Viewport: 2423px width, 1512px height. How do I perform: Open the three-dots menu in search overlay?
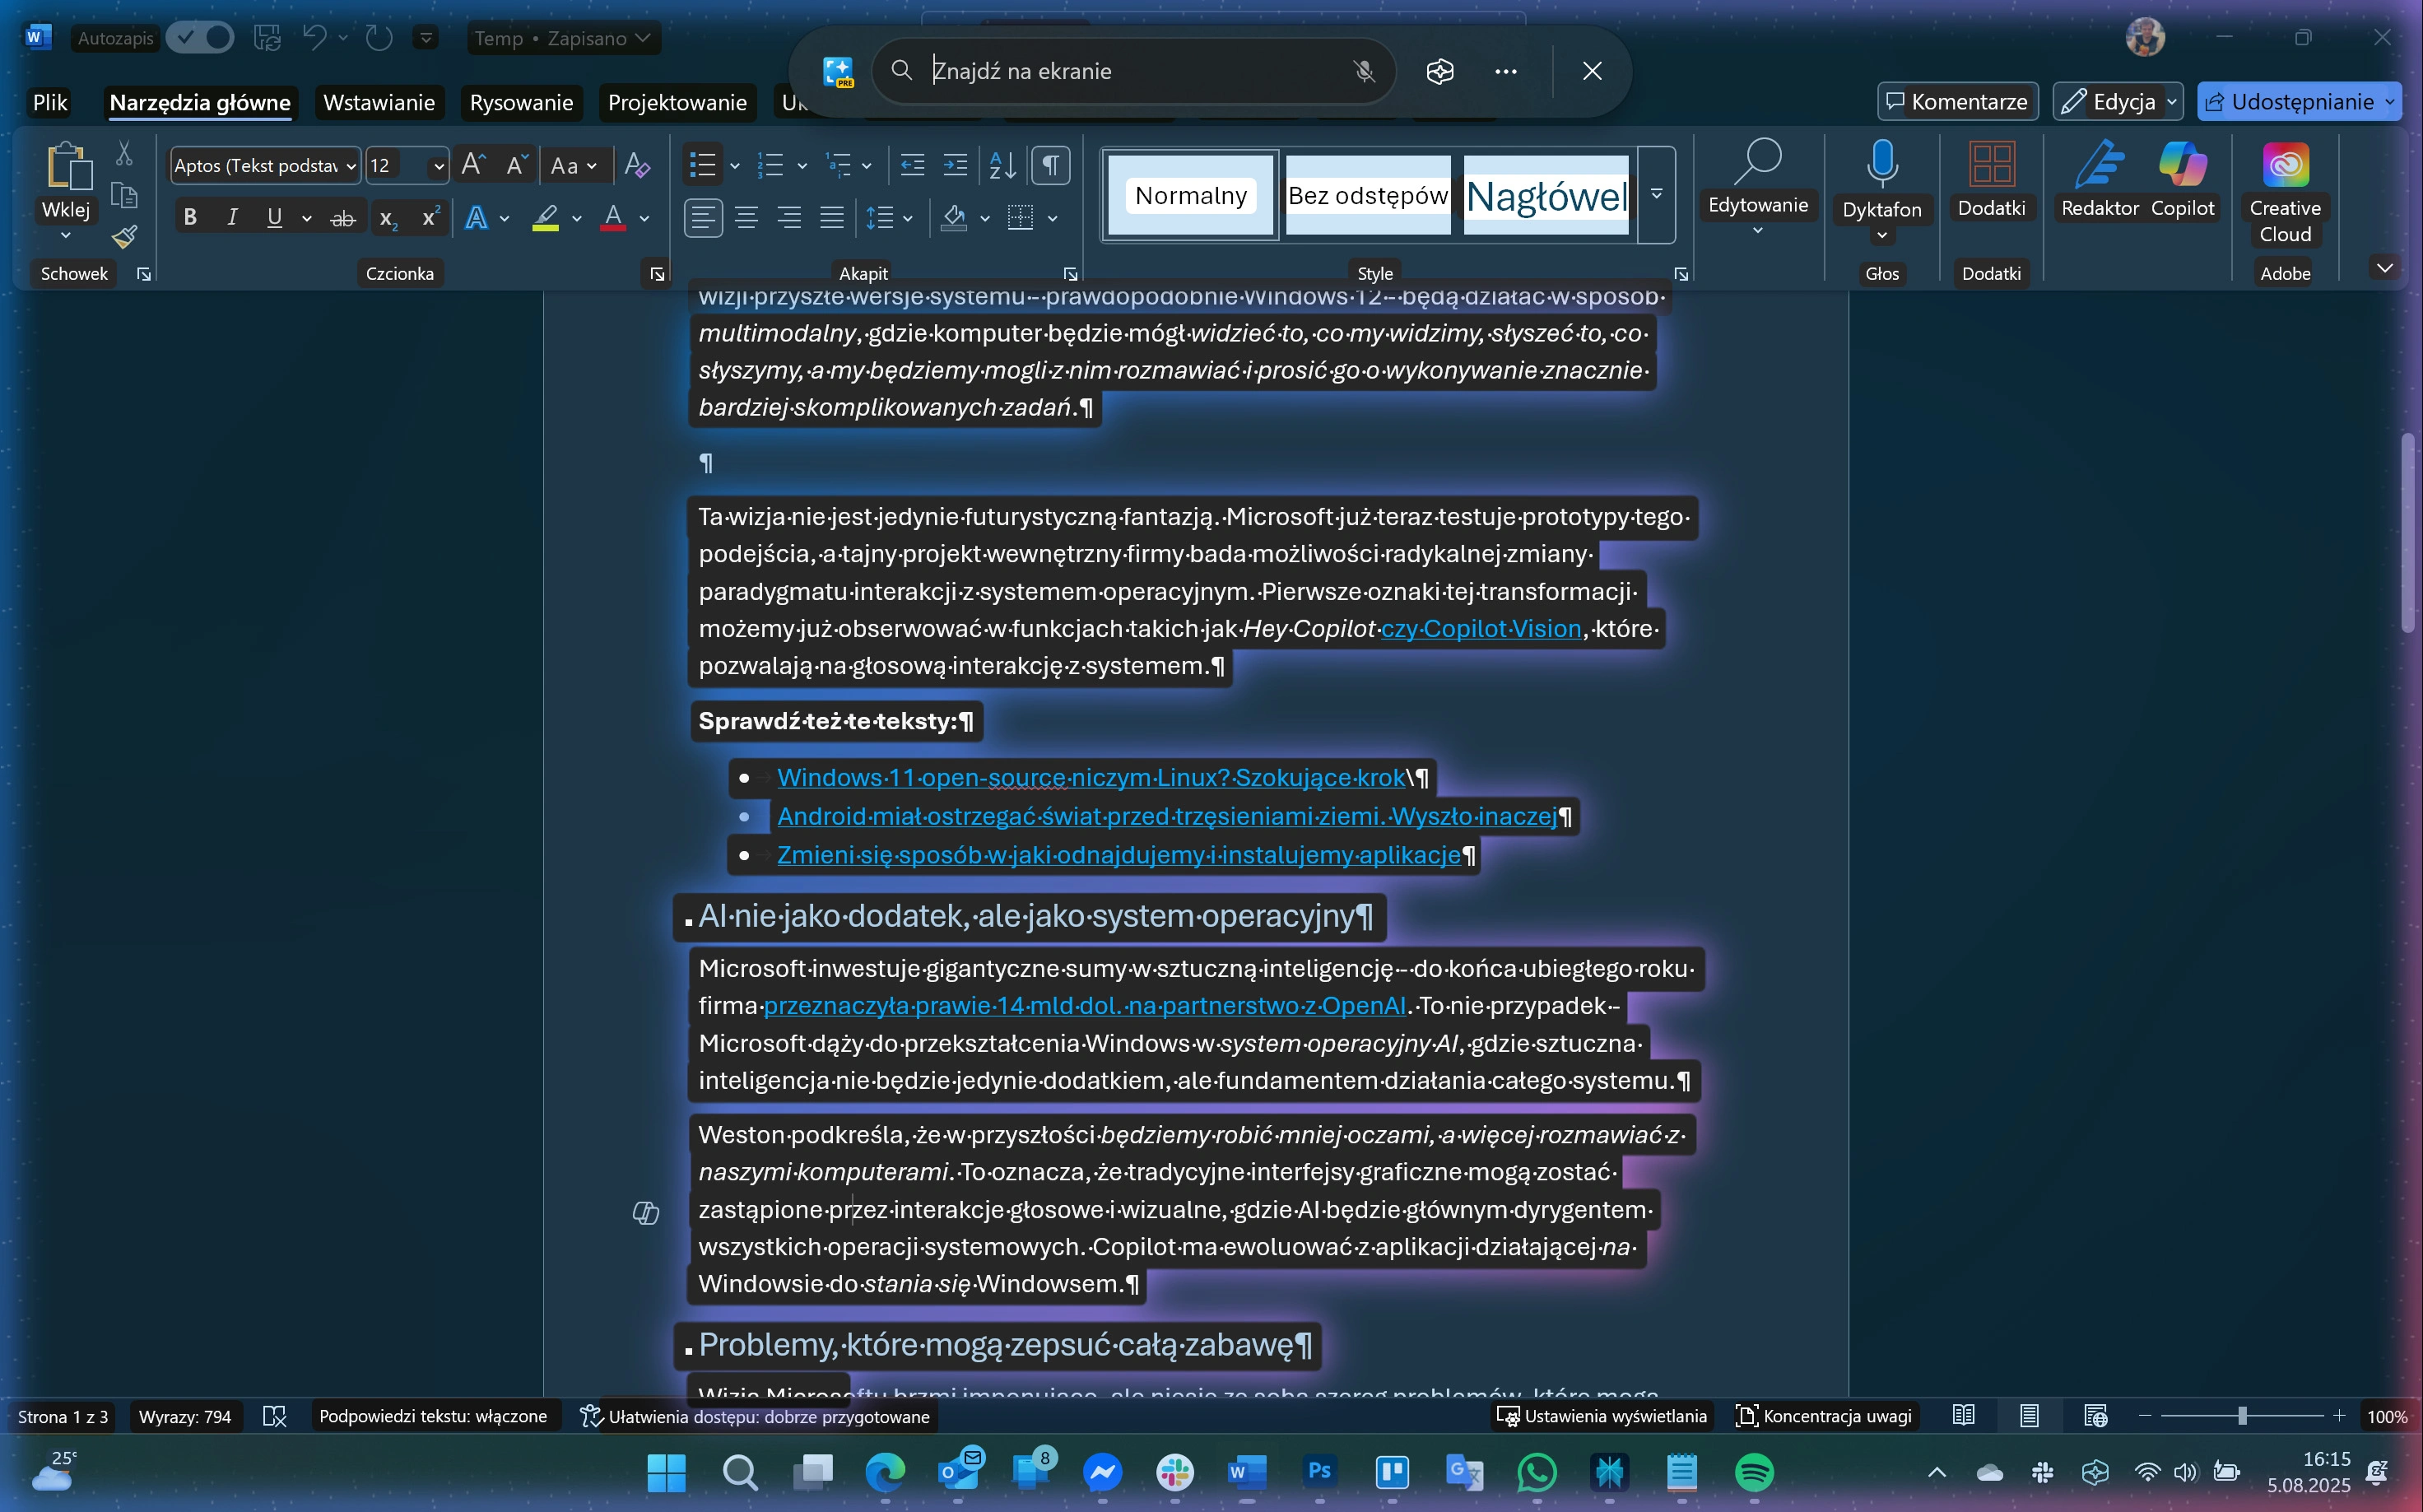[x=1506, y=71]
